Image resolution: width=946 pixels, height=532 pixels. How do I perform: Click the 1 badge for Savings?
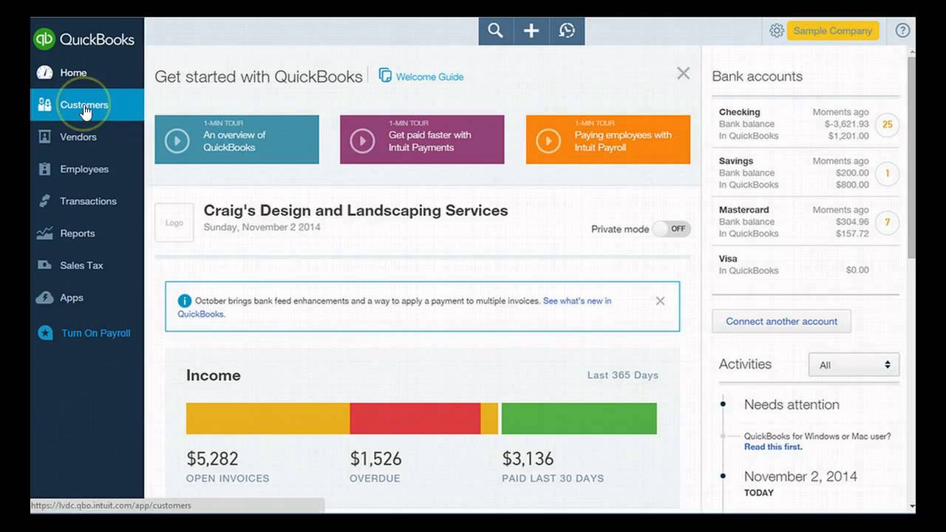[x=887, y=174]
